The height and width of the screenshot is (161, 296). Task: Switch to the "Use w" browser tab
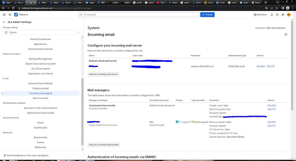[19, 3]
